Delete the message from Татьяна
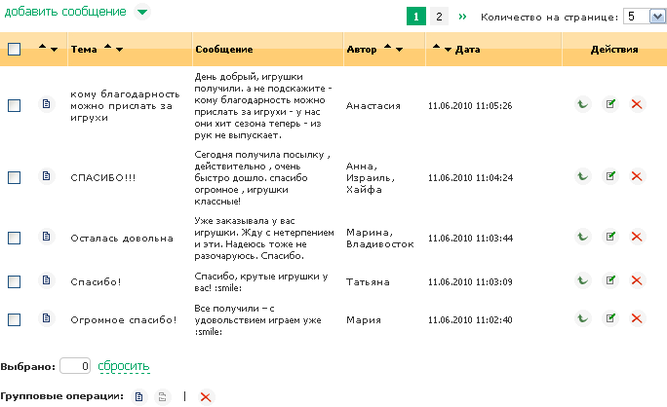This screenshot has height=407, width=667. point(638,281)
